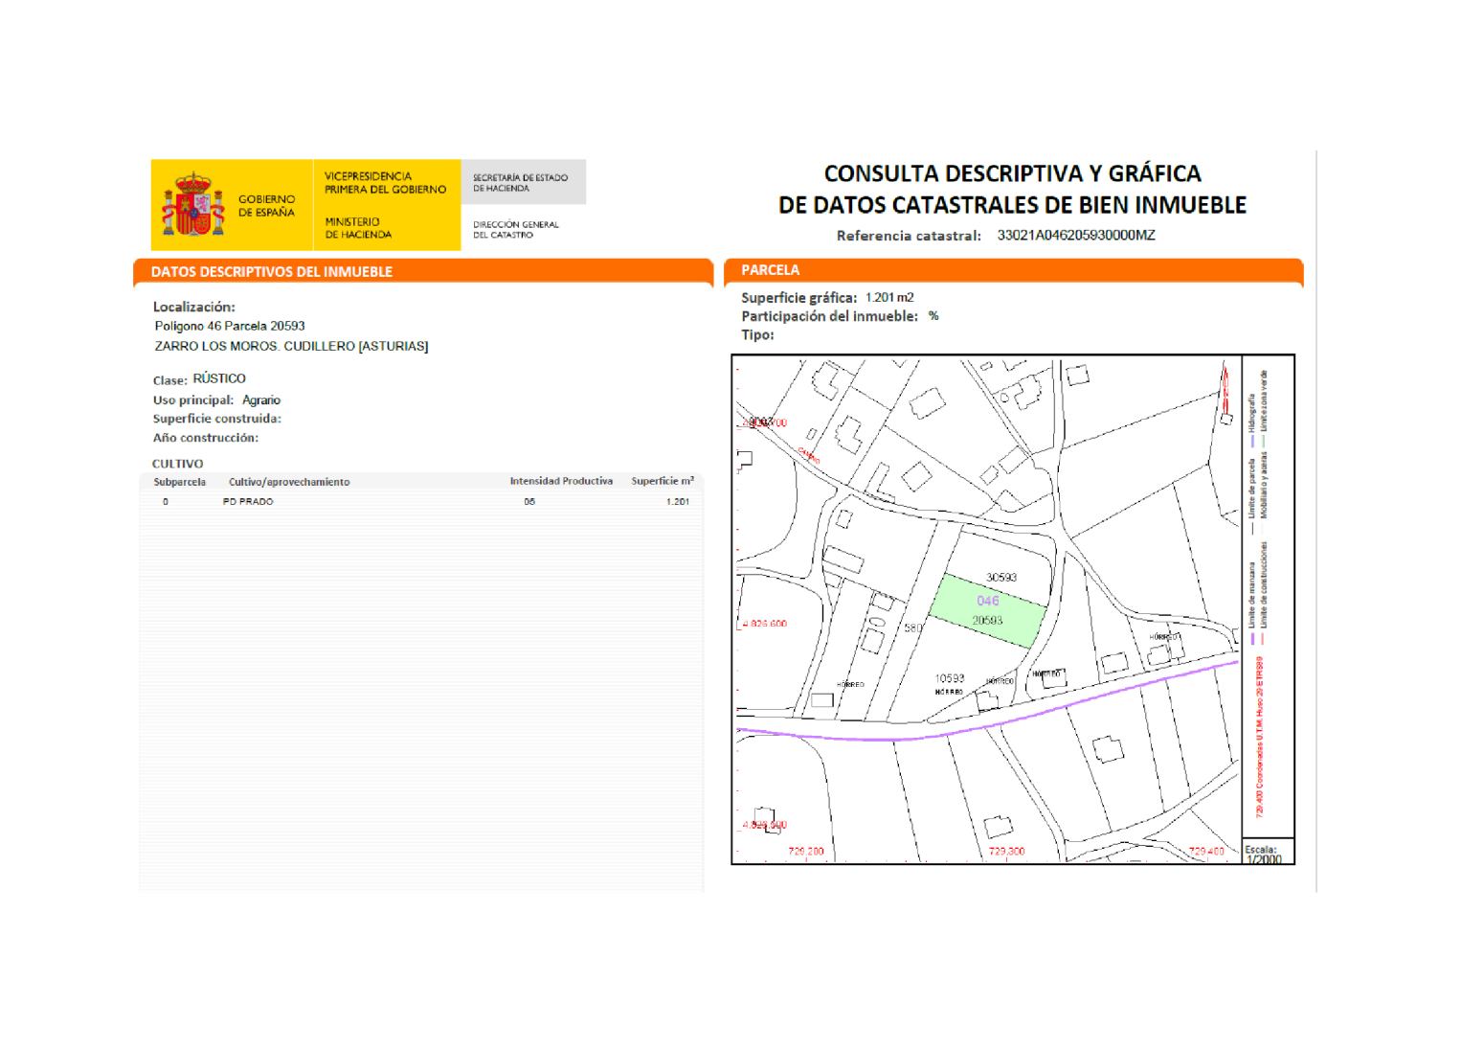Click the Año construcción label
The width and height of the screenshot is (1484, 1050).
205,438
